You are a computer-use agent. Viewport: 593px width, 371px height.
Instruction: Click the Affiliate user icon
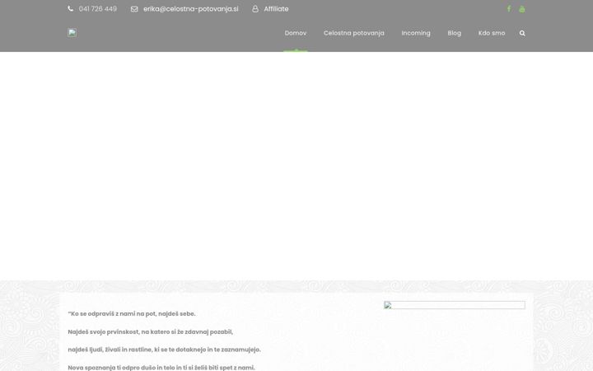(255, 9)
